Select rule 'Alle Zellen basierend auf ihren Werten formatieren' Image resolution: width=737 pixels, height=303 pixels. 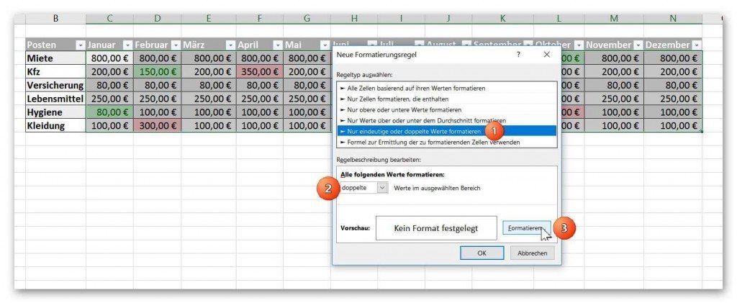pyautogui.click(x=447, y=89)
